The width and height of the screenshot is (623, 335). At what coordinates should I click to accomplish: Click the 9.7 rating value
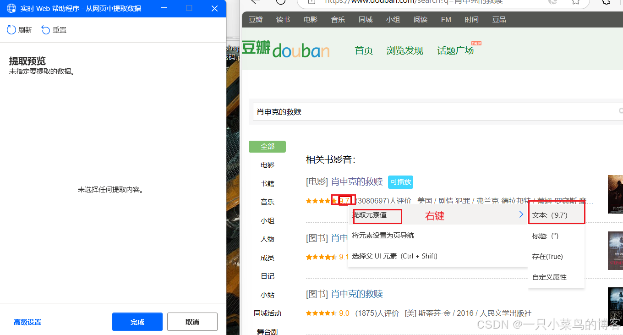(x=344, y=200)
